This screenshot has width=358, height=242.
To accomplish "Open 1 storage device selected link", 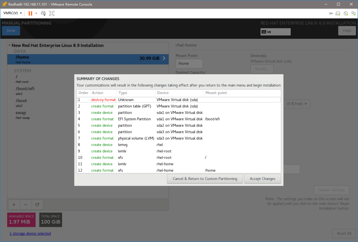I will [x=30, y=233].
